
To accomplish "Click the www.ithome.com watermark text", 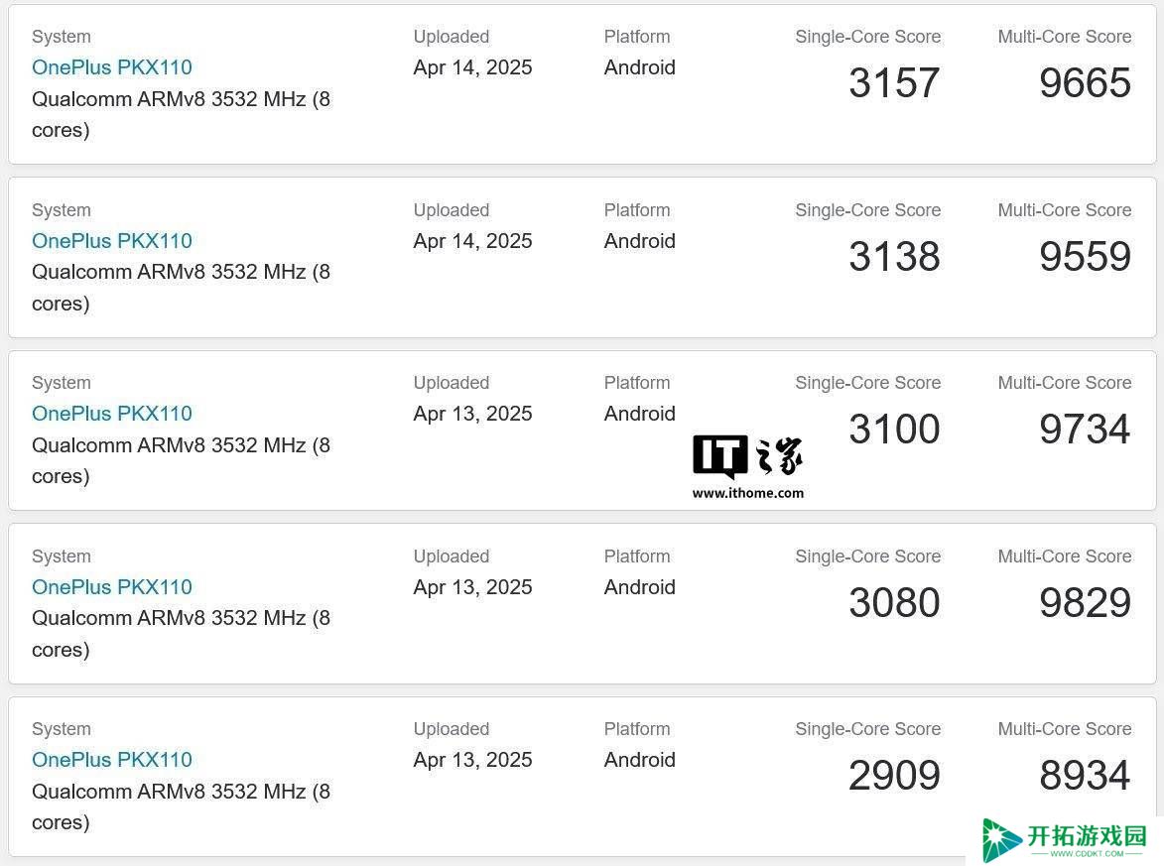I will (x=747, y=493).
